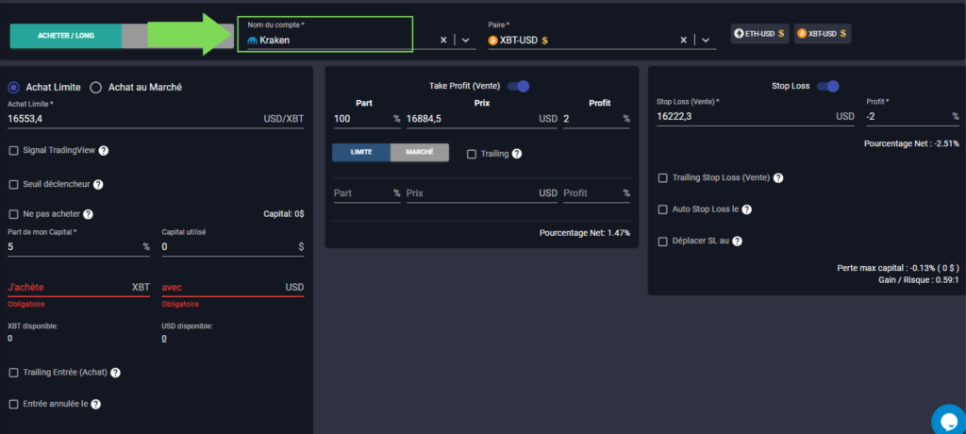Viewport: 966px width, 434px height.
Task: Choose MARCHÉ order type for take profit
Action: (420, 152)
